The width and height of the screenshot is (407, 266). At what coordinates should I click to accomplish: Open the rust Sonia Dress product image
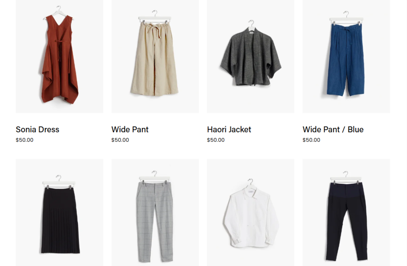[x=60, y=56]
